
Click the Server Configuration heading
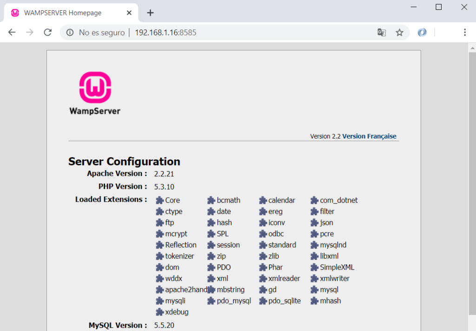tap(124, 161)
